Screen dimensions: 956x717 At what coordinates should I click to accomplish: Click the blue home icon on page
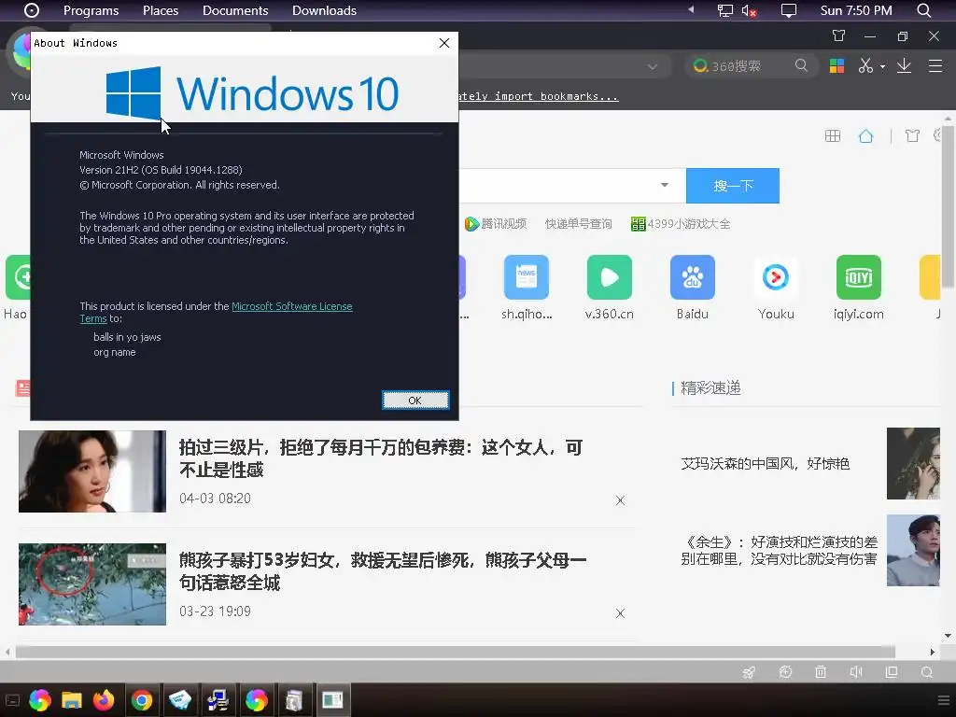[x=865, y=136]
